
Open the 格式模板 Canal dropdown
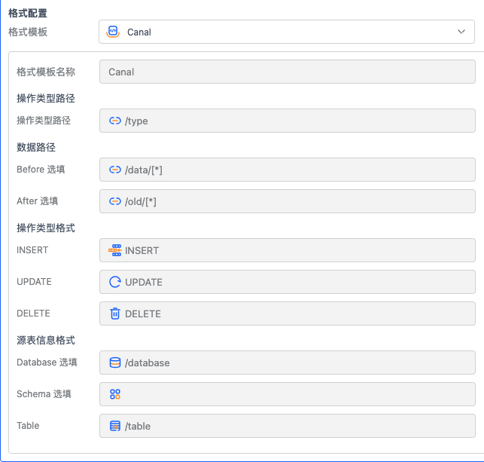pos(287,32)
